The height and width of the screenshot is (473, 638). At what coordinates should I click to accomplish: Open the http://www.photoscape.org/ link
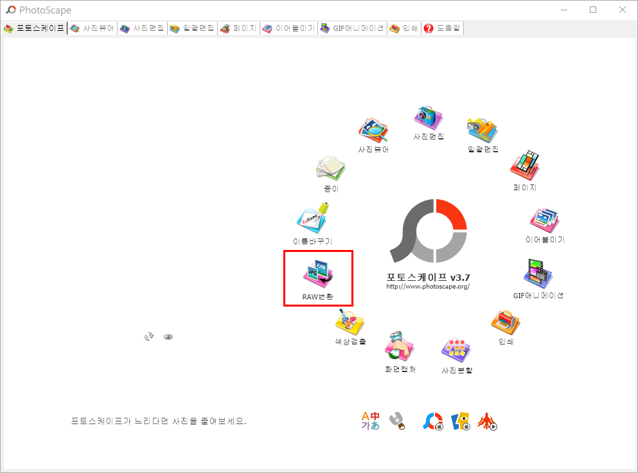(428, 287)
